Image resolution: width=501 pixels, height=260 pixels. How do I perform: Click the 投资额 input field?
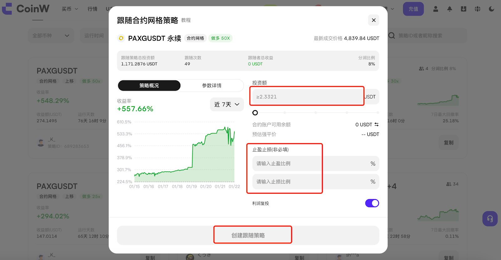pyautogui.click(x=307, y=97)
